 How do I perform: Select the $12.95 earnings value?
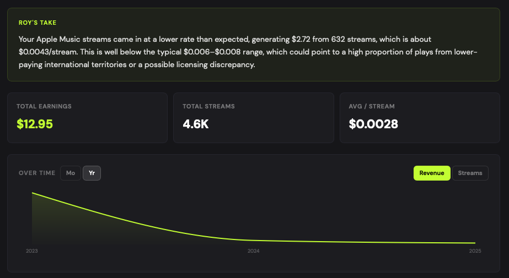(x=35, y=124)
